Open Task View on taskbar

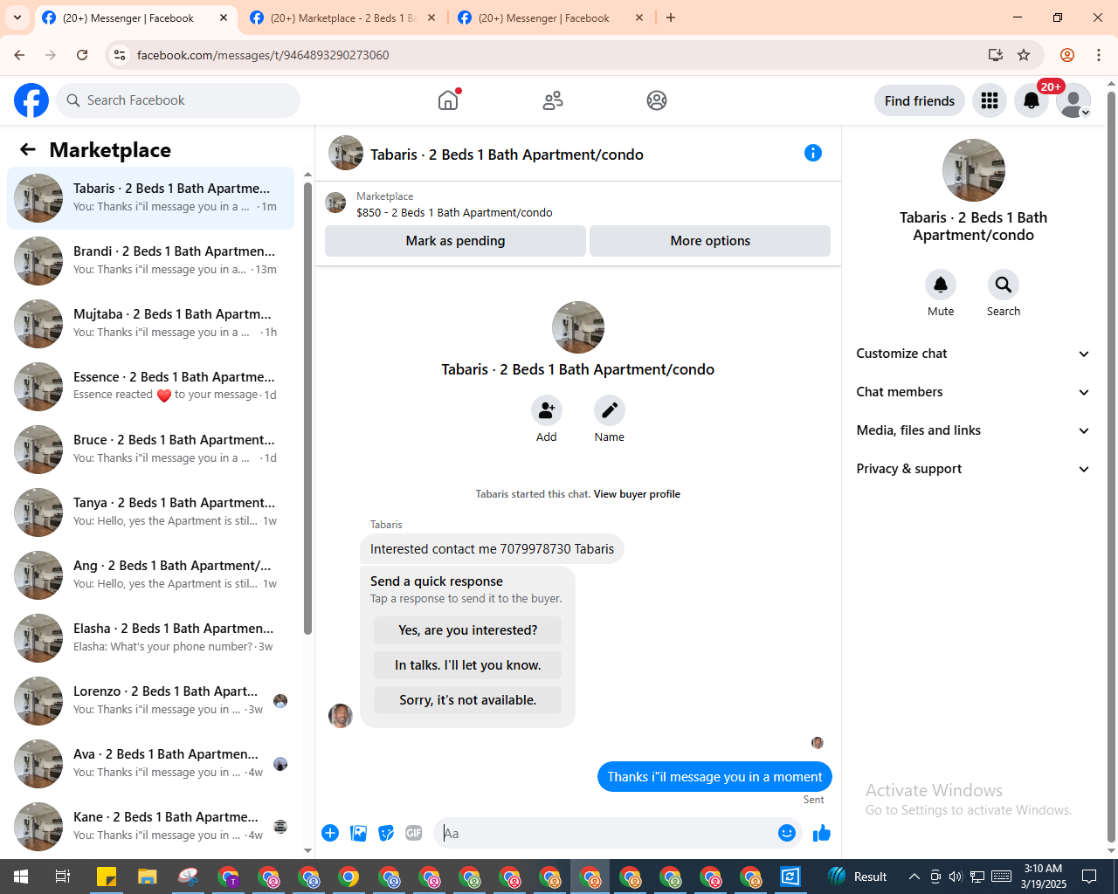(x=63, y=877)
